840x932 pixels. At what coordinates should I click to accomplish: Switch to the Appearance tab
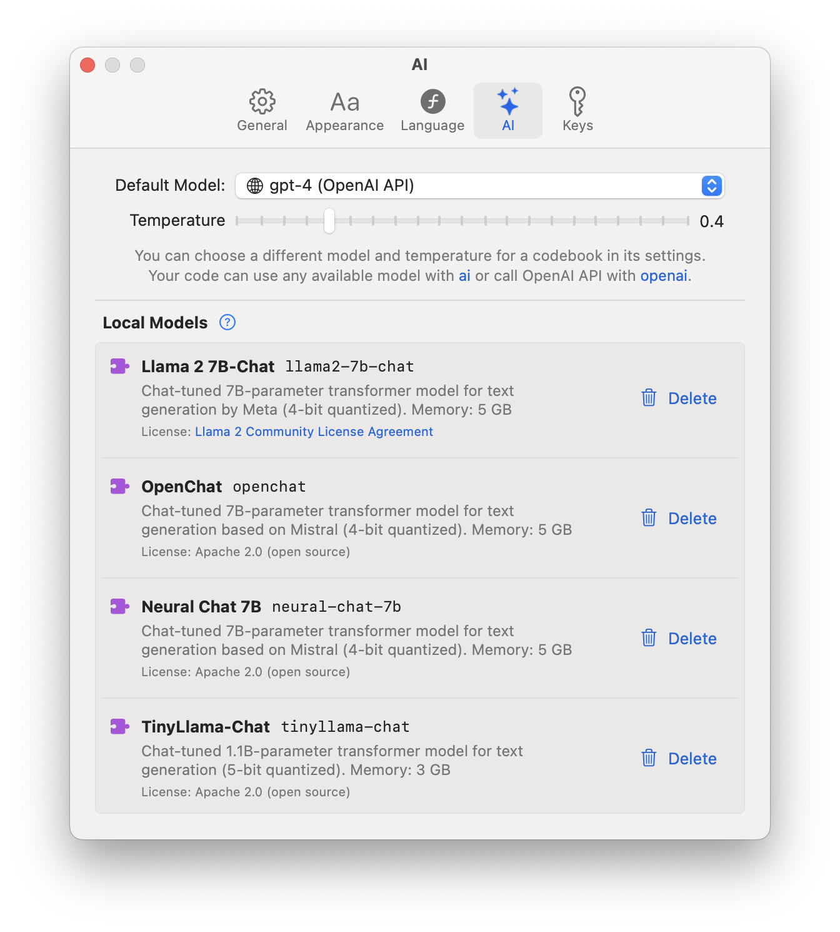[344, 111]
